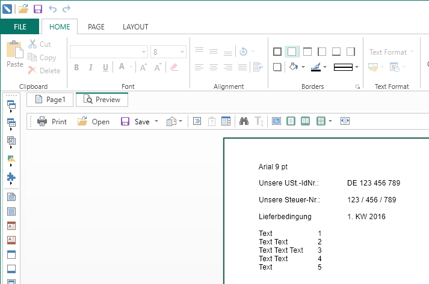Apply all borders
This screenshot has width=429, height=284.
tap(277, 52)
